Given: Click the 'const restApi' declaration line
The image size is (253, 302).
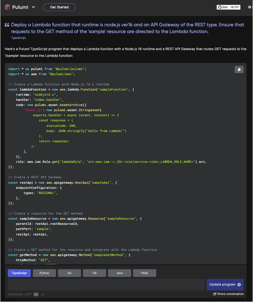Looking at the screenshot, I should coord(63,183).
